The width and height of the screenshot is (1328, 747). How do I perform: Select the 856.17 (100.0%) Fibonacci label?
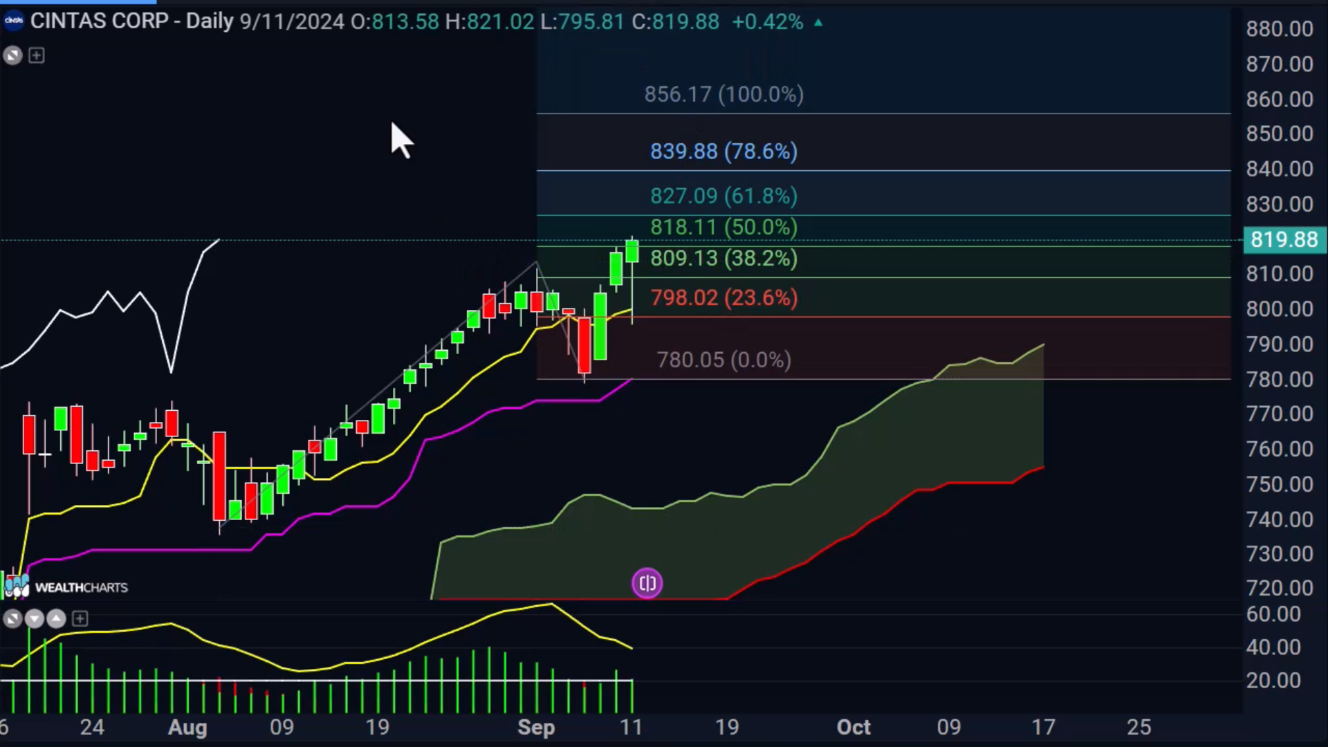coord(724,94)
